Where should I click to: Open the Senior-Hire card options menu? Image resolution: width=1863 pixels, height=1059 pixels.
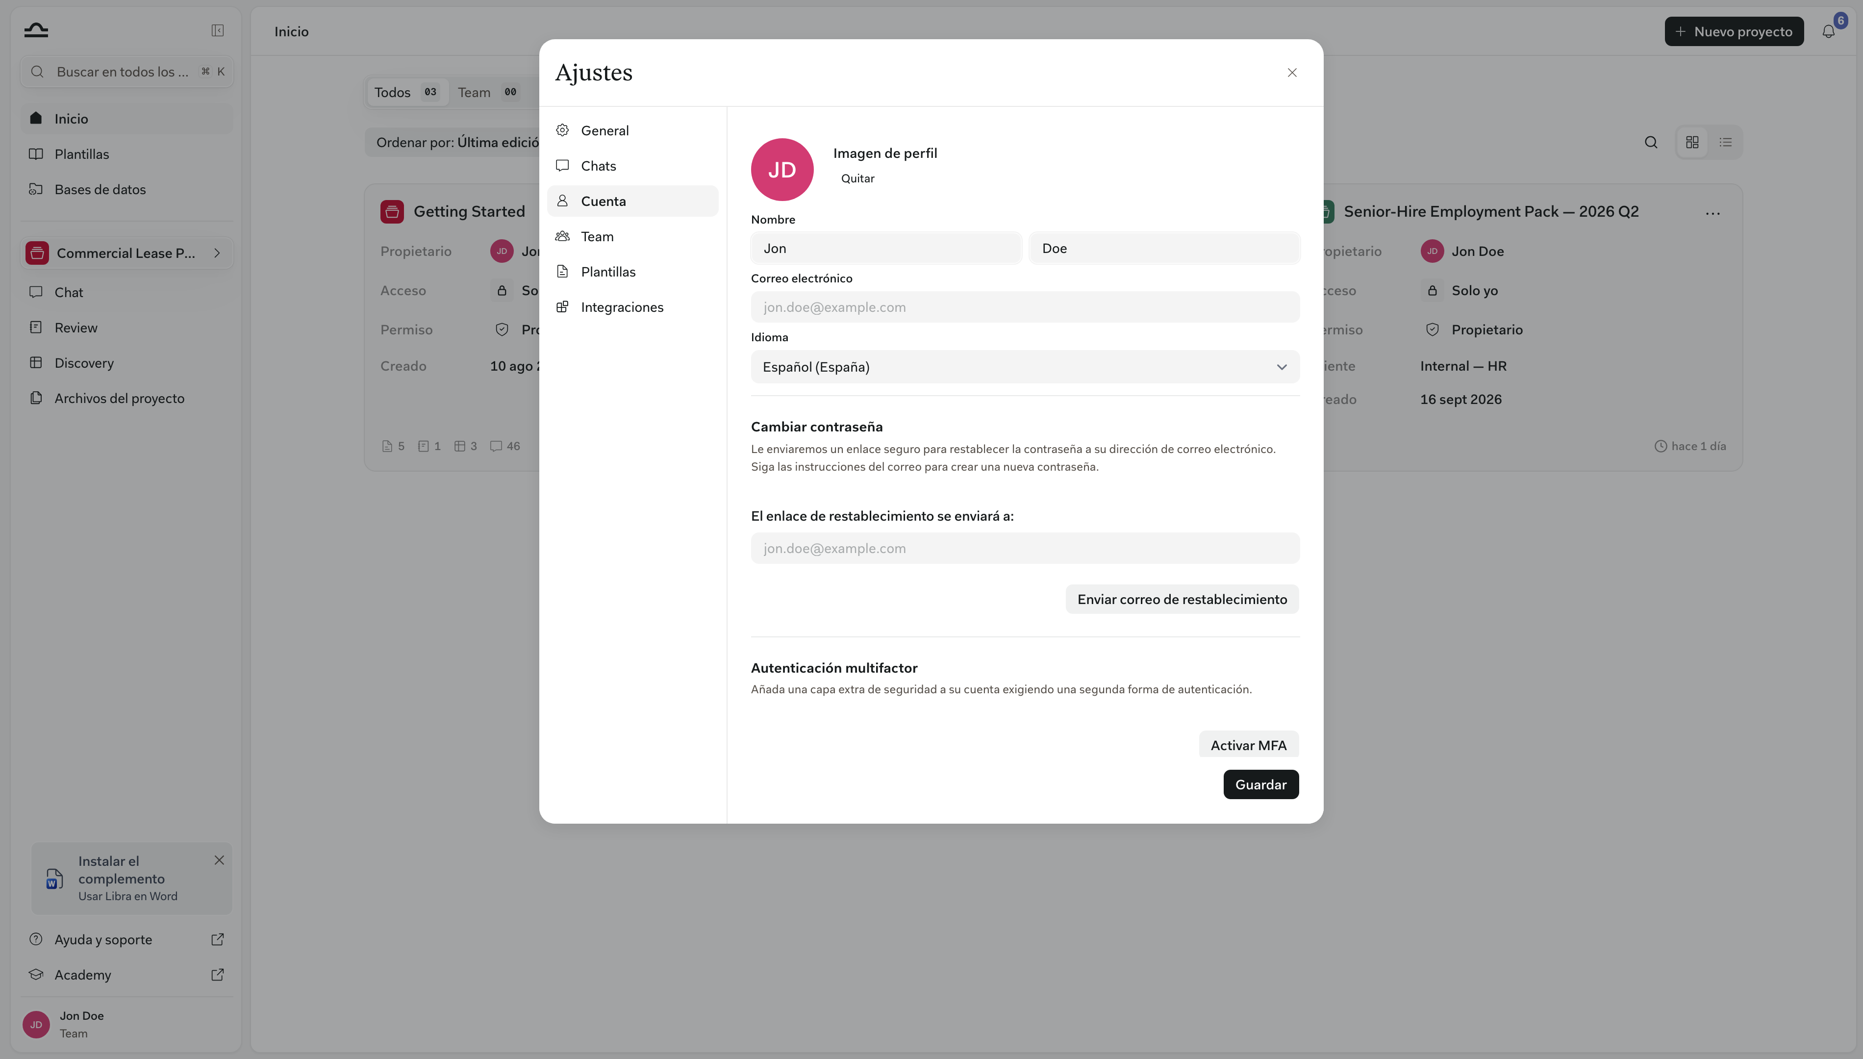click(x=1712, y=213)
